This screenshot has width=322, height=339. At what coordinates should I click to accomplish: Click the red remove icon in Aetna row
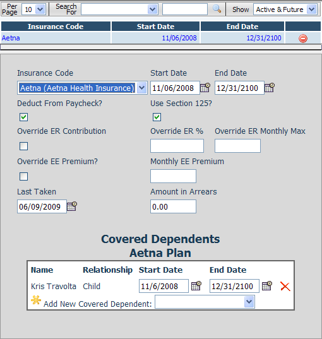[x=303, y=39]
